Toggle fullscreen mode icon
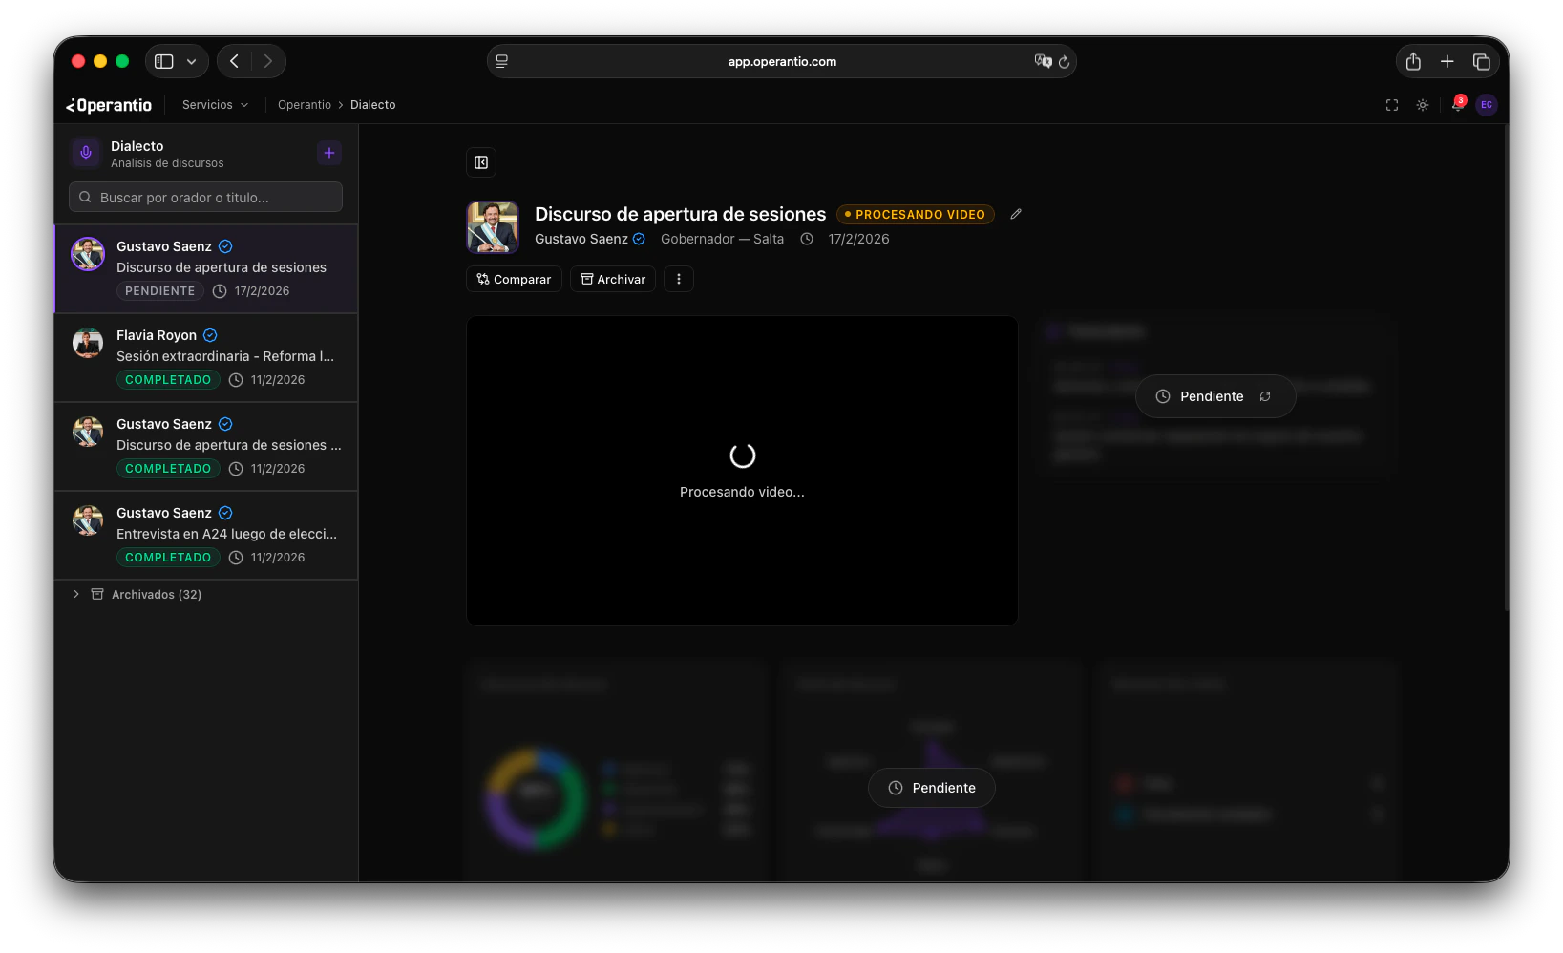 (x=1392, y=105)
